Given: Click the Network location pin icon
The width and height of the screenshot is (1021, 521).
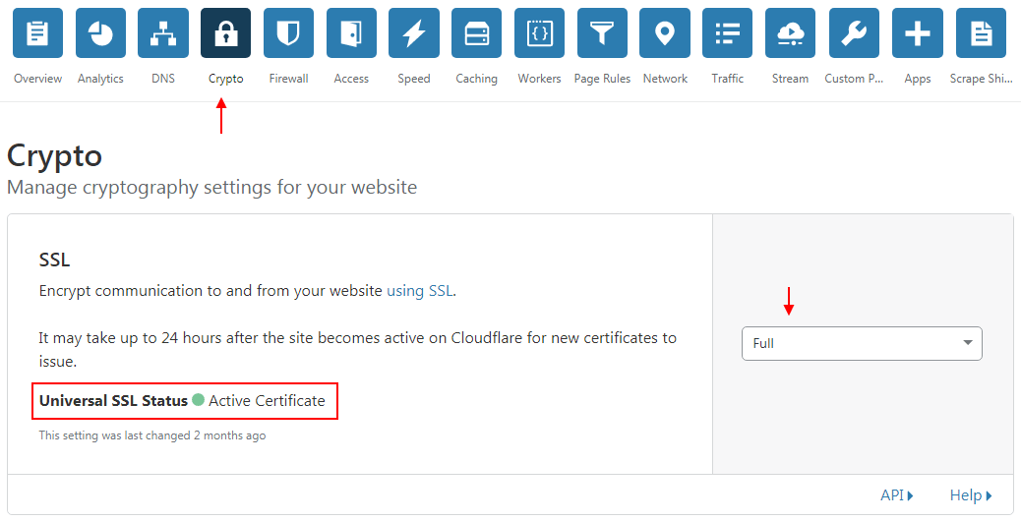Looking at the screenshot, I should pyautogui.click(x=665, y=33).
